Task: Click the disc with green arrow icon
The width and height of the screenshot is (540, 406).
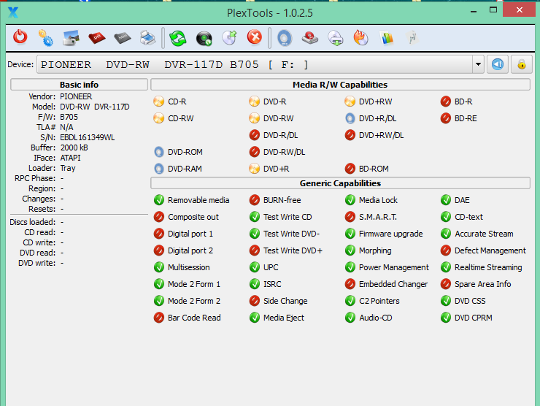Action: coord(230,38)
